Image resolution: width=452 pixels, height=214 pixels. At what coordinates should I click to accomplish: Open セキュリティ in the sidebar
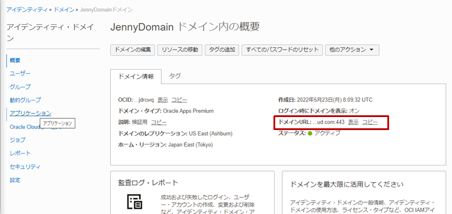(x=25, y=167)
